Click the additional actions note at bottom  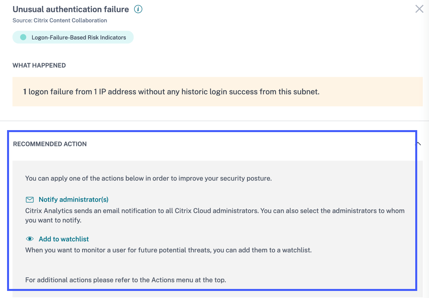pos(125,280)
